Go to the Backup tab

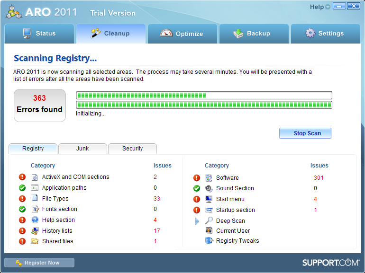pyautogui.click(x=254, y=34)
